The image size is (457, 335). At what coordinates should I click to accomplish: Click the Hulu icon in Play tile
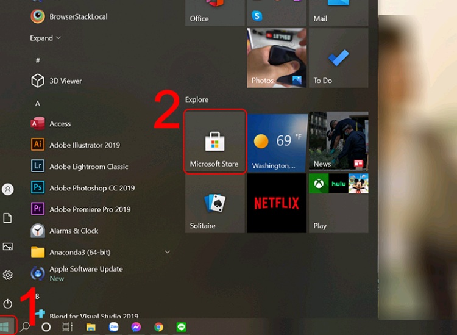pos(338,184)
